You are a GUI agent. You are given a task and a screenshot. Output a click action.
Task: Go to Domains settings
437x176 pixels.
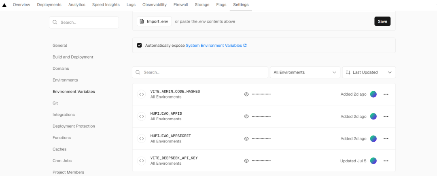[x=61, y=68]
